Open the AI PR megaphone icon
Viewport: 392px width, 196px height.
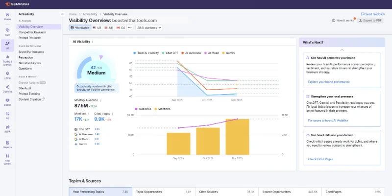pos(7,129)
